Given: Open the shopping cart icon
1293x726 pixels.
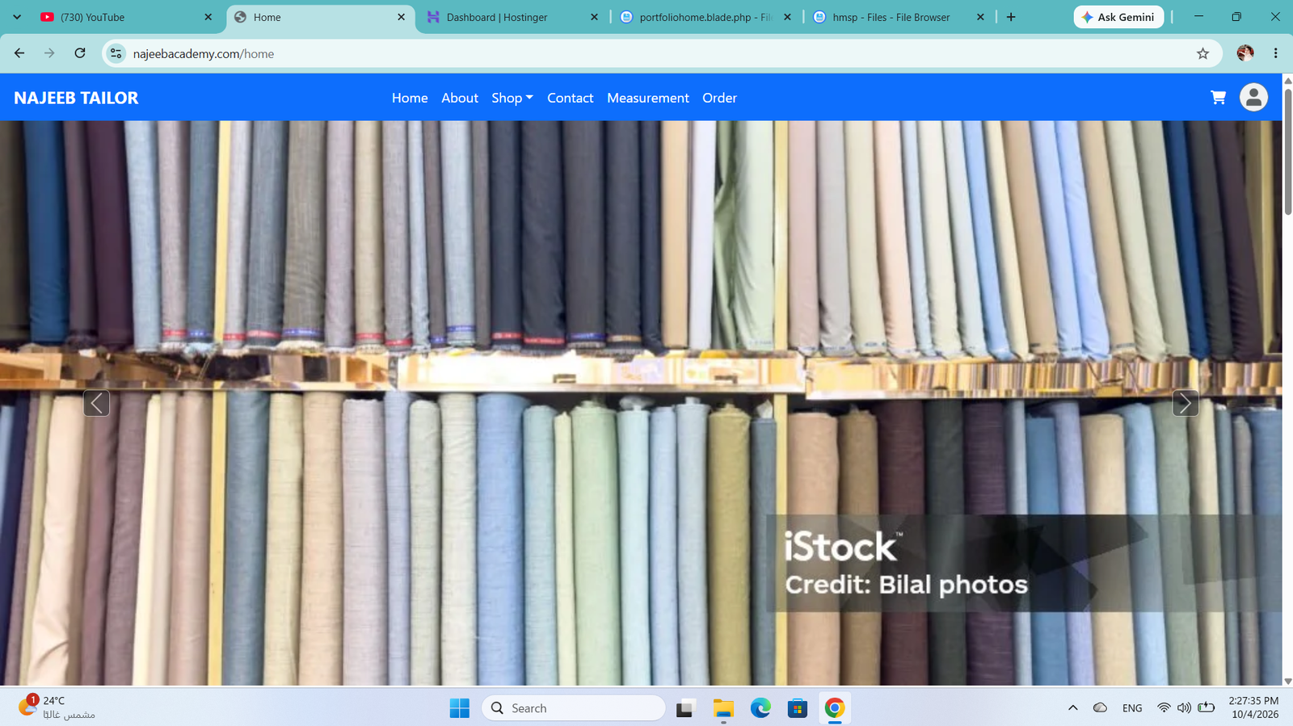Looking at the screenshot, I should [x=1218, y=98].
